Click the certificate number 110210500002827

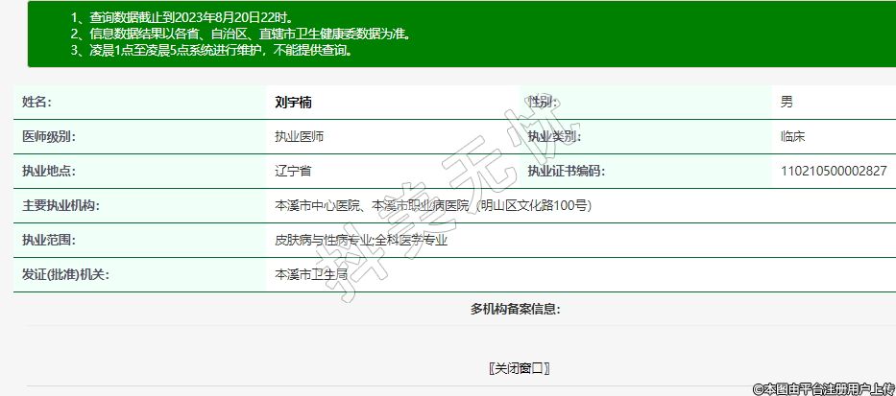834,171
